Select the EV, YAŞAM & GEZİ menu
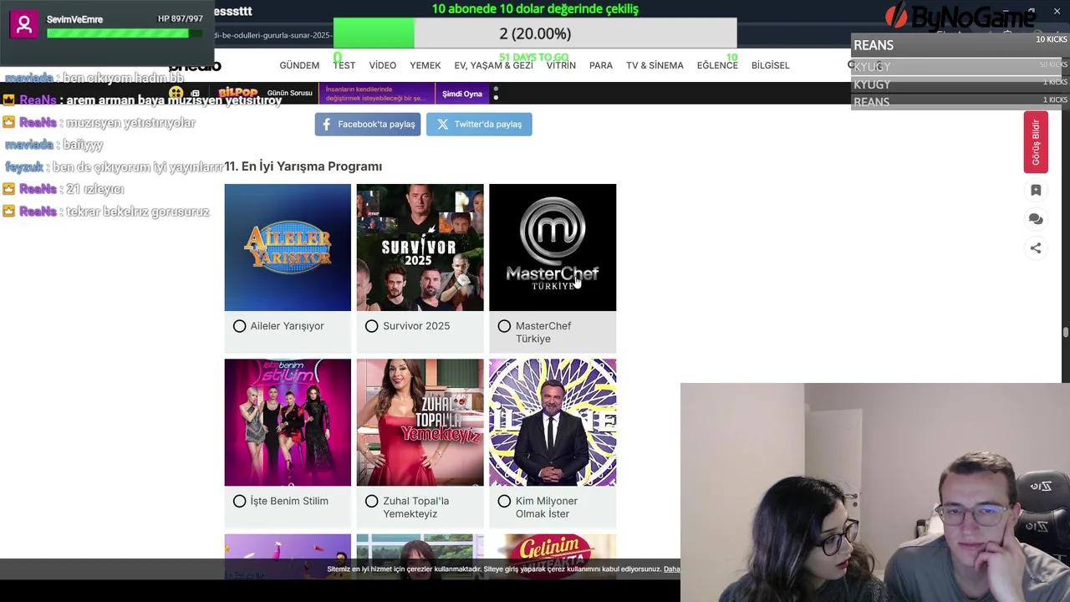The image size is (1070, 602). 493,65
